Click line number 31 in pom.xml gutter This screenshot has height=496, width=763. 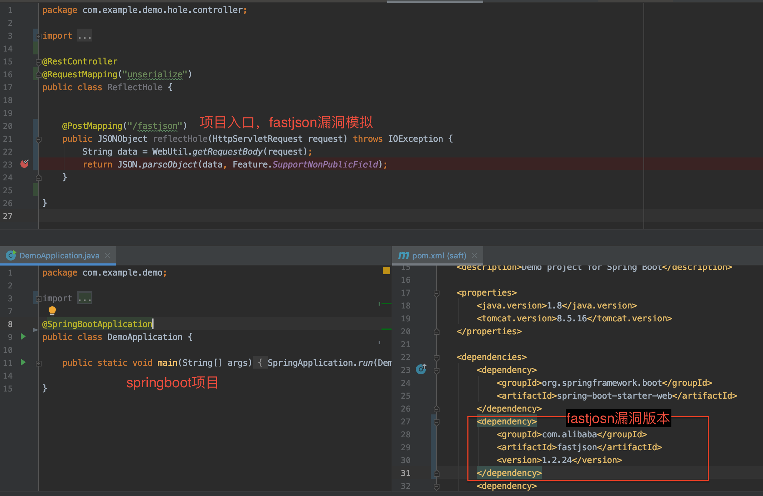click(405, 473)
